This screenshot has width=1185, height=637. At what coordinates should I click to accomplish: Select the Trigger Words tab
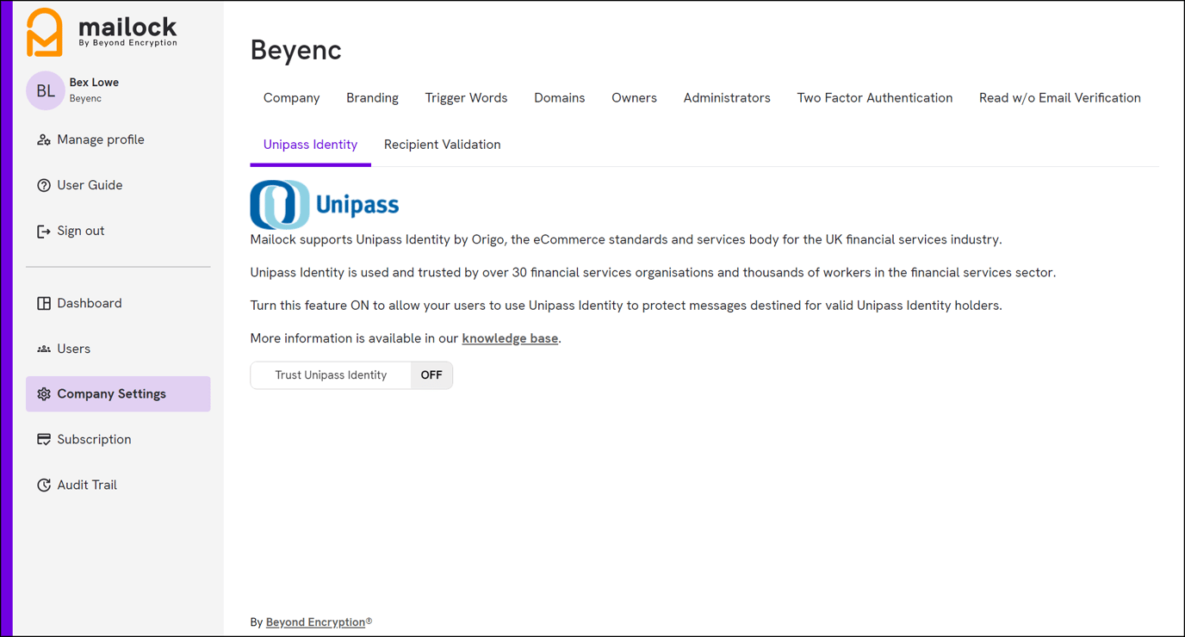coord(466,97)
